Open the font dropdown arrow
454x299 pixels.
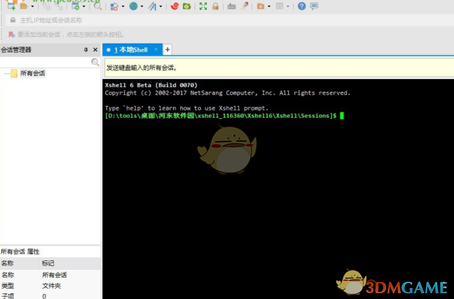(161, 7)
